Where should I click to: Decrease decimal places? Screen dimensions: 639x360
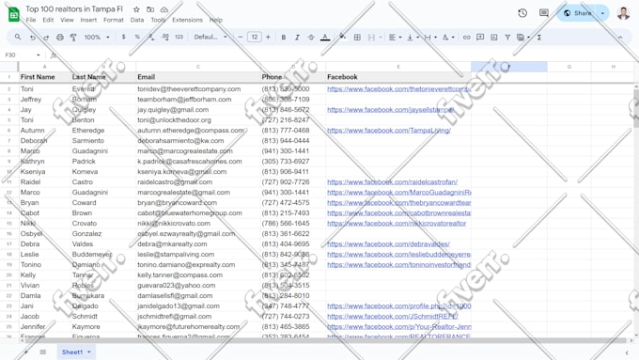[x=151, y=37]
